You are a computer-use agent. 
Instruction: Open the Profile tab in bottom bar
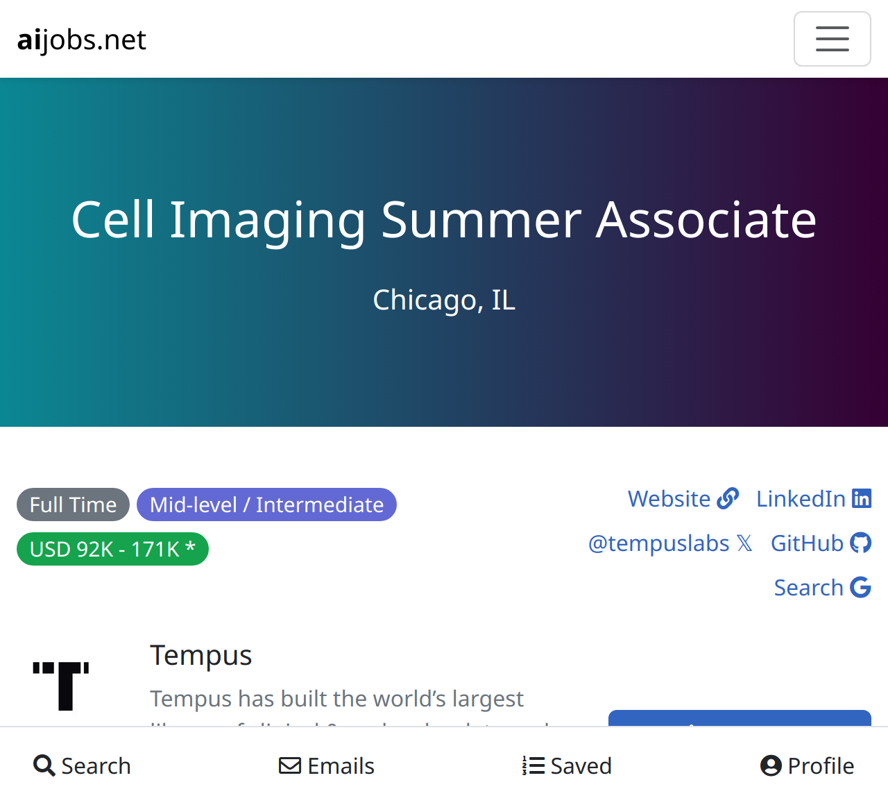click(807, 765)
